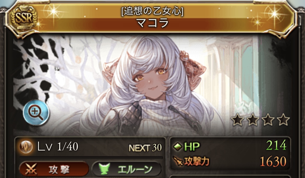Click the second uncap star
305x178 pixels.
coord(253,119)
